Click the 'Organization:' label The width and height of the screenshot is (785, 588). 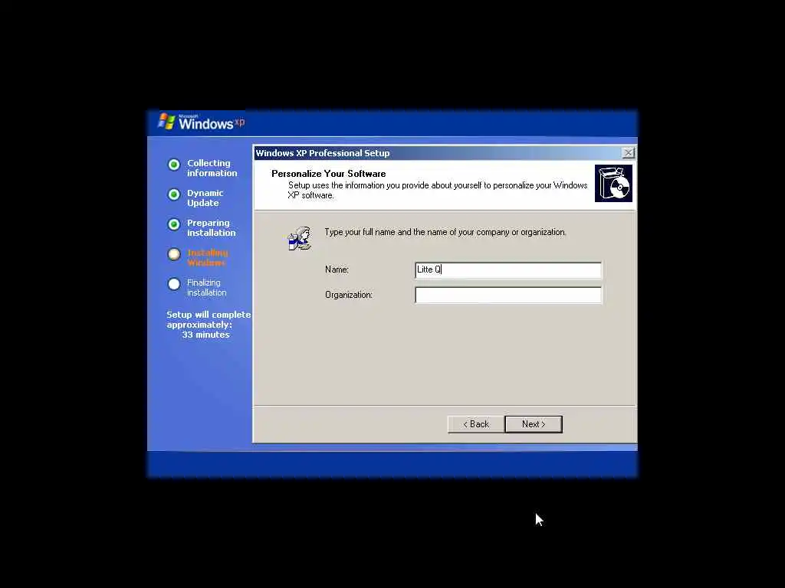(349, 295)
